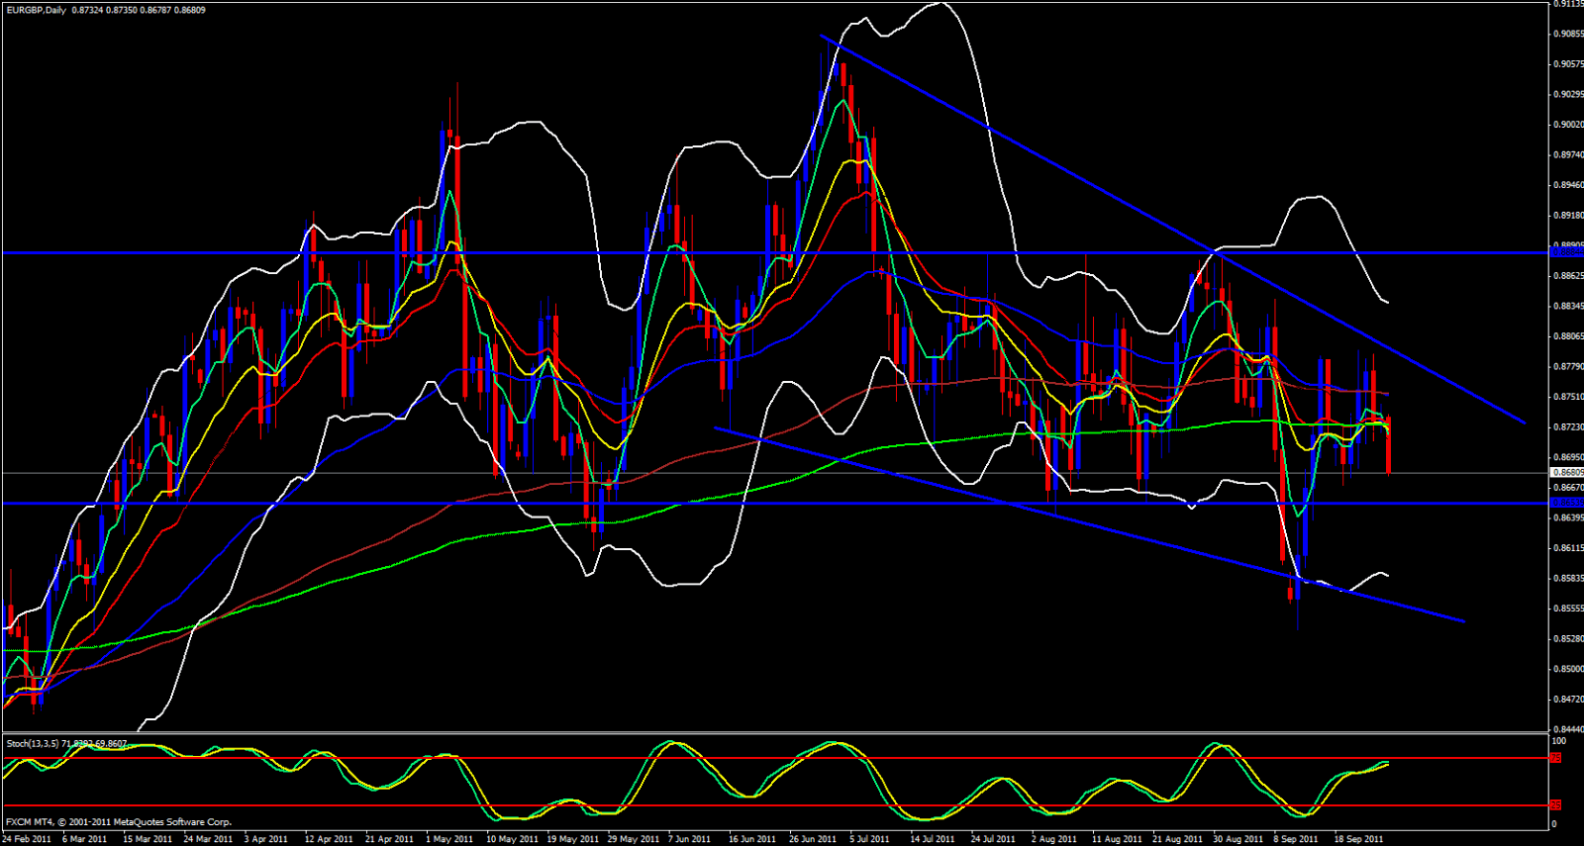1584x846 pixels.
Task: Click the 0.84440 bottom price scale label
Action: [1567, 729]
